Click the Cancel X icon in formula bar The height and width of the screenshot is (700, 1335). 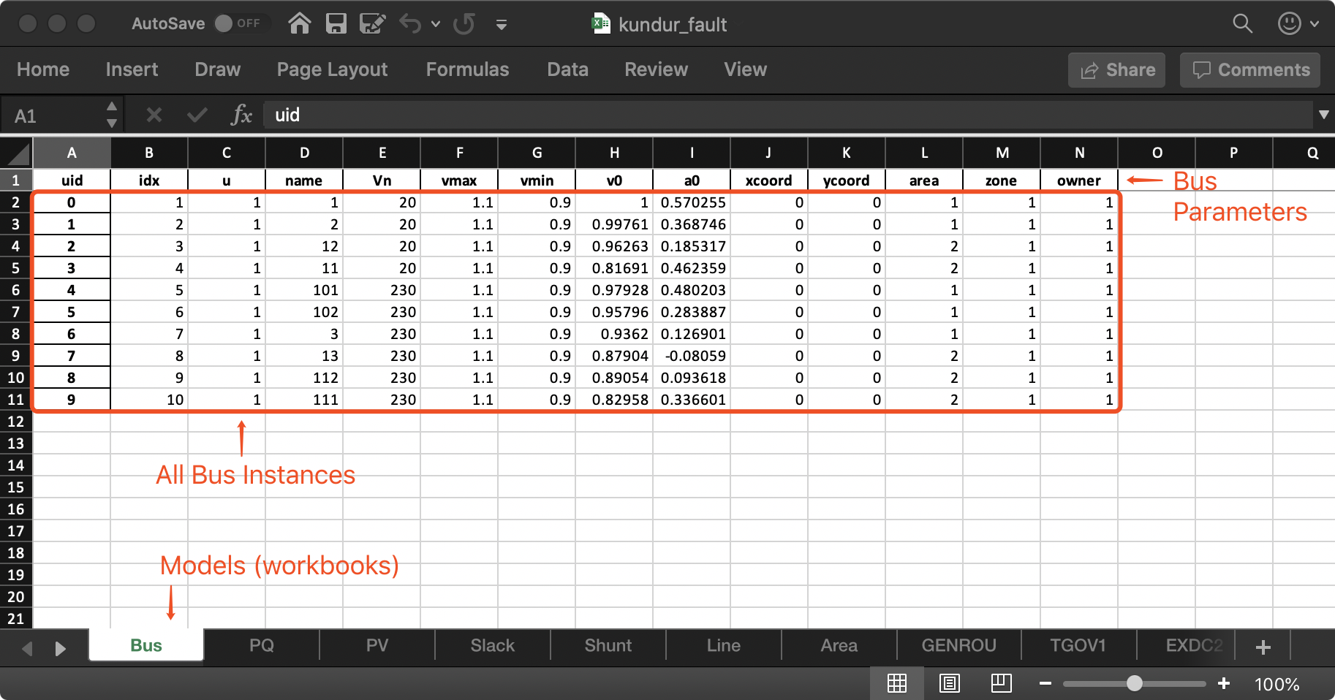(x=154, y=115)
